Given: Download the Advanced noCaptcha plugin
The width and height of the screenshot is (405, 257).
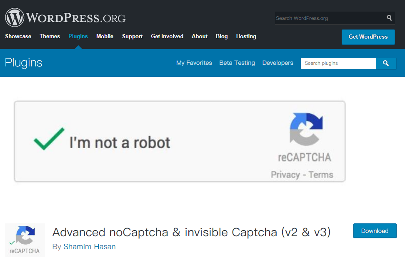Looking at the screenshot, I should (375, 231).
